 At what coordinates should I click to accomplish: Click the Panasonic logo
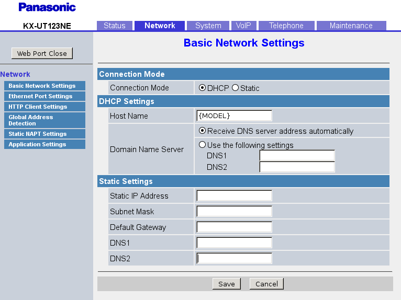point(47,7)
